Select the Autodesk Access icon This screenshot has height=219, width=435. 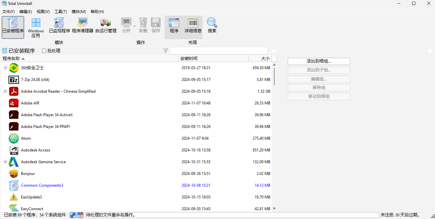[x=14, y=150]
